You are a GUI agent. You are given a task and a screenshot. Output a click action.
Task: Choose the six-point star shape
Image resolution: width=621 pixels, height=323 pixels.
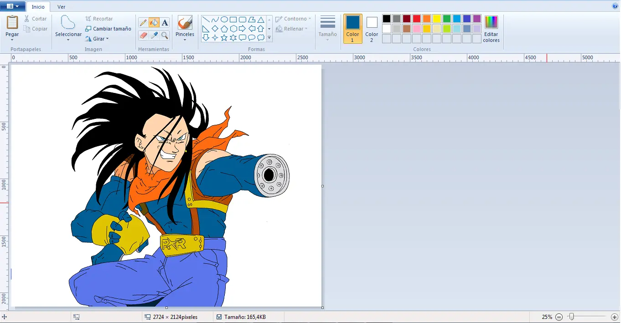(x=233, y=38)
